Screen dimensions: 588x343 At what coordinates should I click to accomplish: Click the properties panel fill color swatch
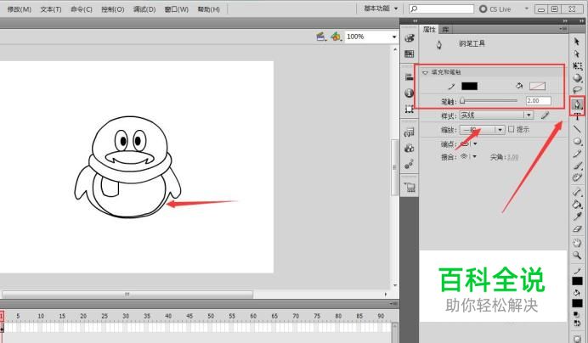coord(537,87)
